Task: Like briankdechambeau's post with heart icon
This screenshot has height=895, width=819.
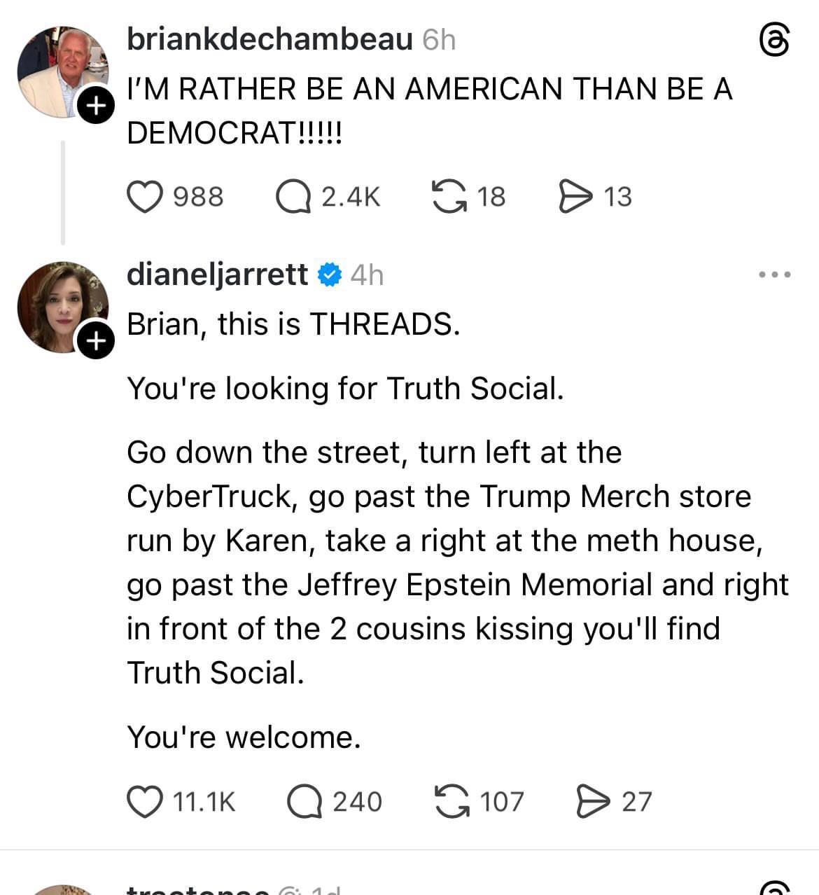Action: point(144,196)
